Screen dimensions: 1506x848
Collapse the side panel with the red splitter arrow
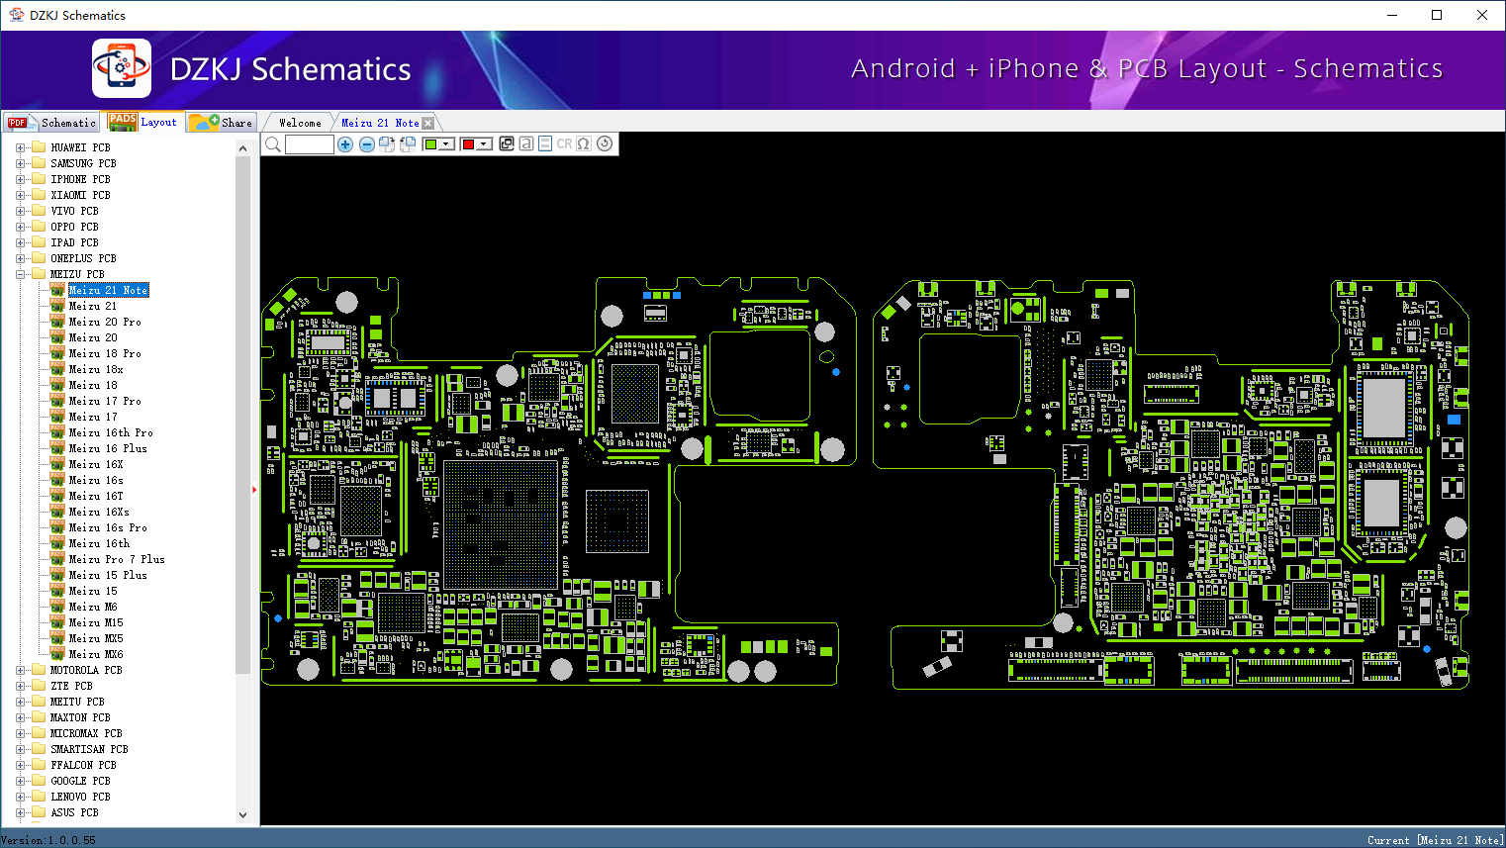pos(254,489)
